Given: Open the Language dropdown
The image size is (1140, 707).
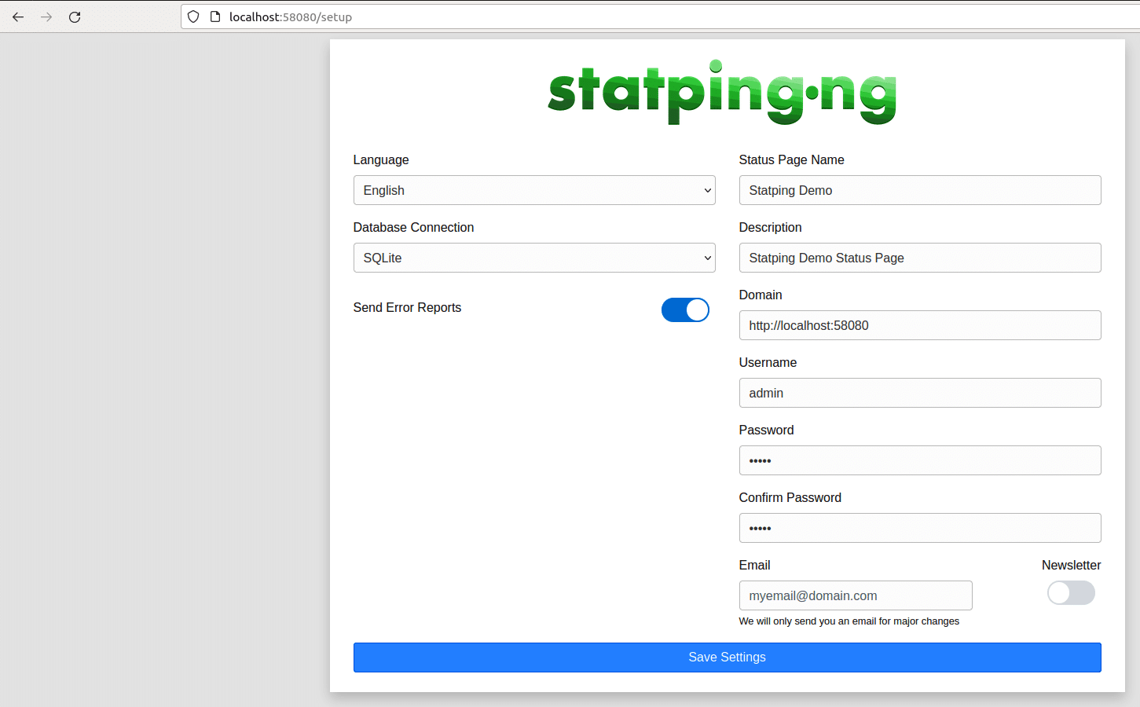Looking at the screenshot, I should coord(534,190).
